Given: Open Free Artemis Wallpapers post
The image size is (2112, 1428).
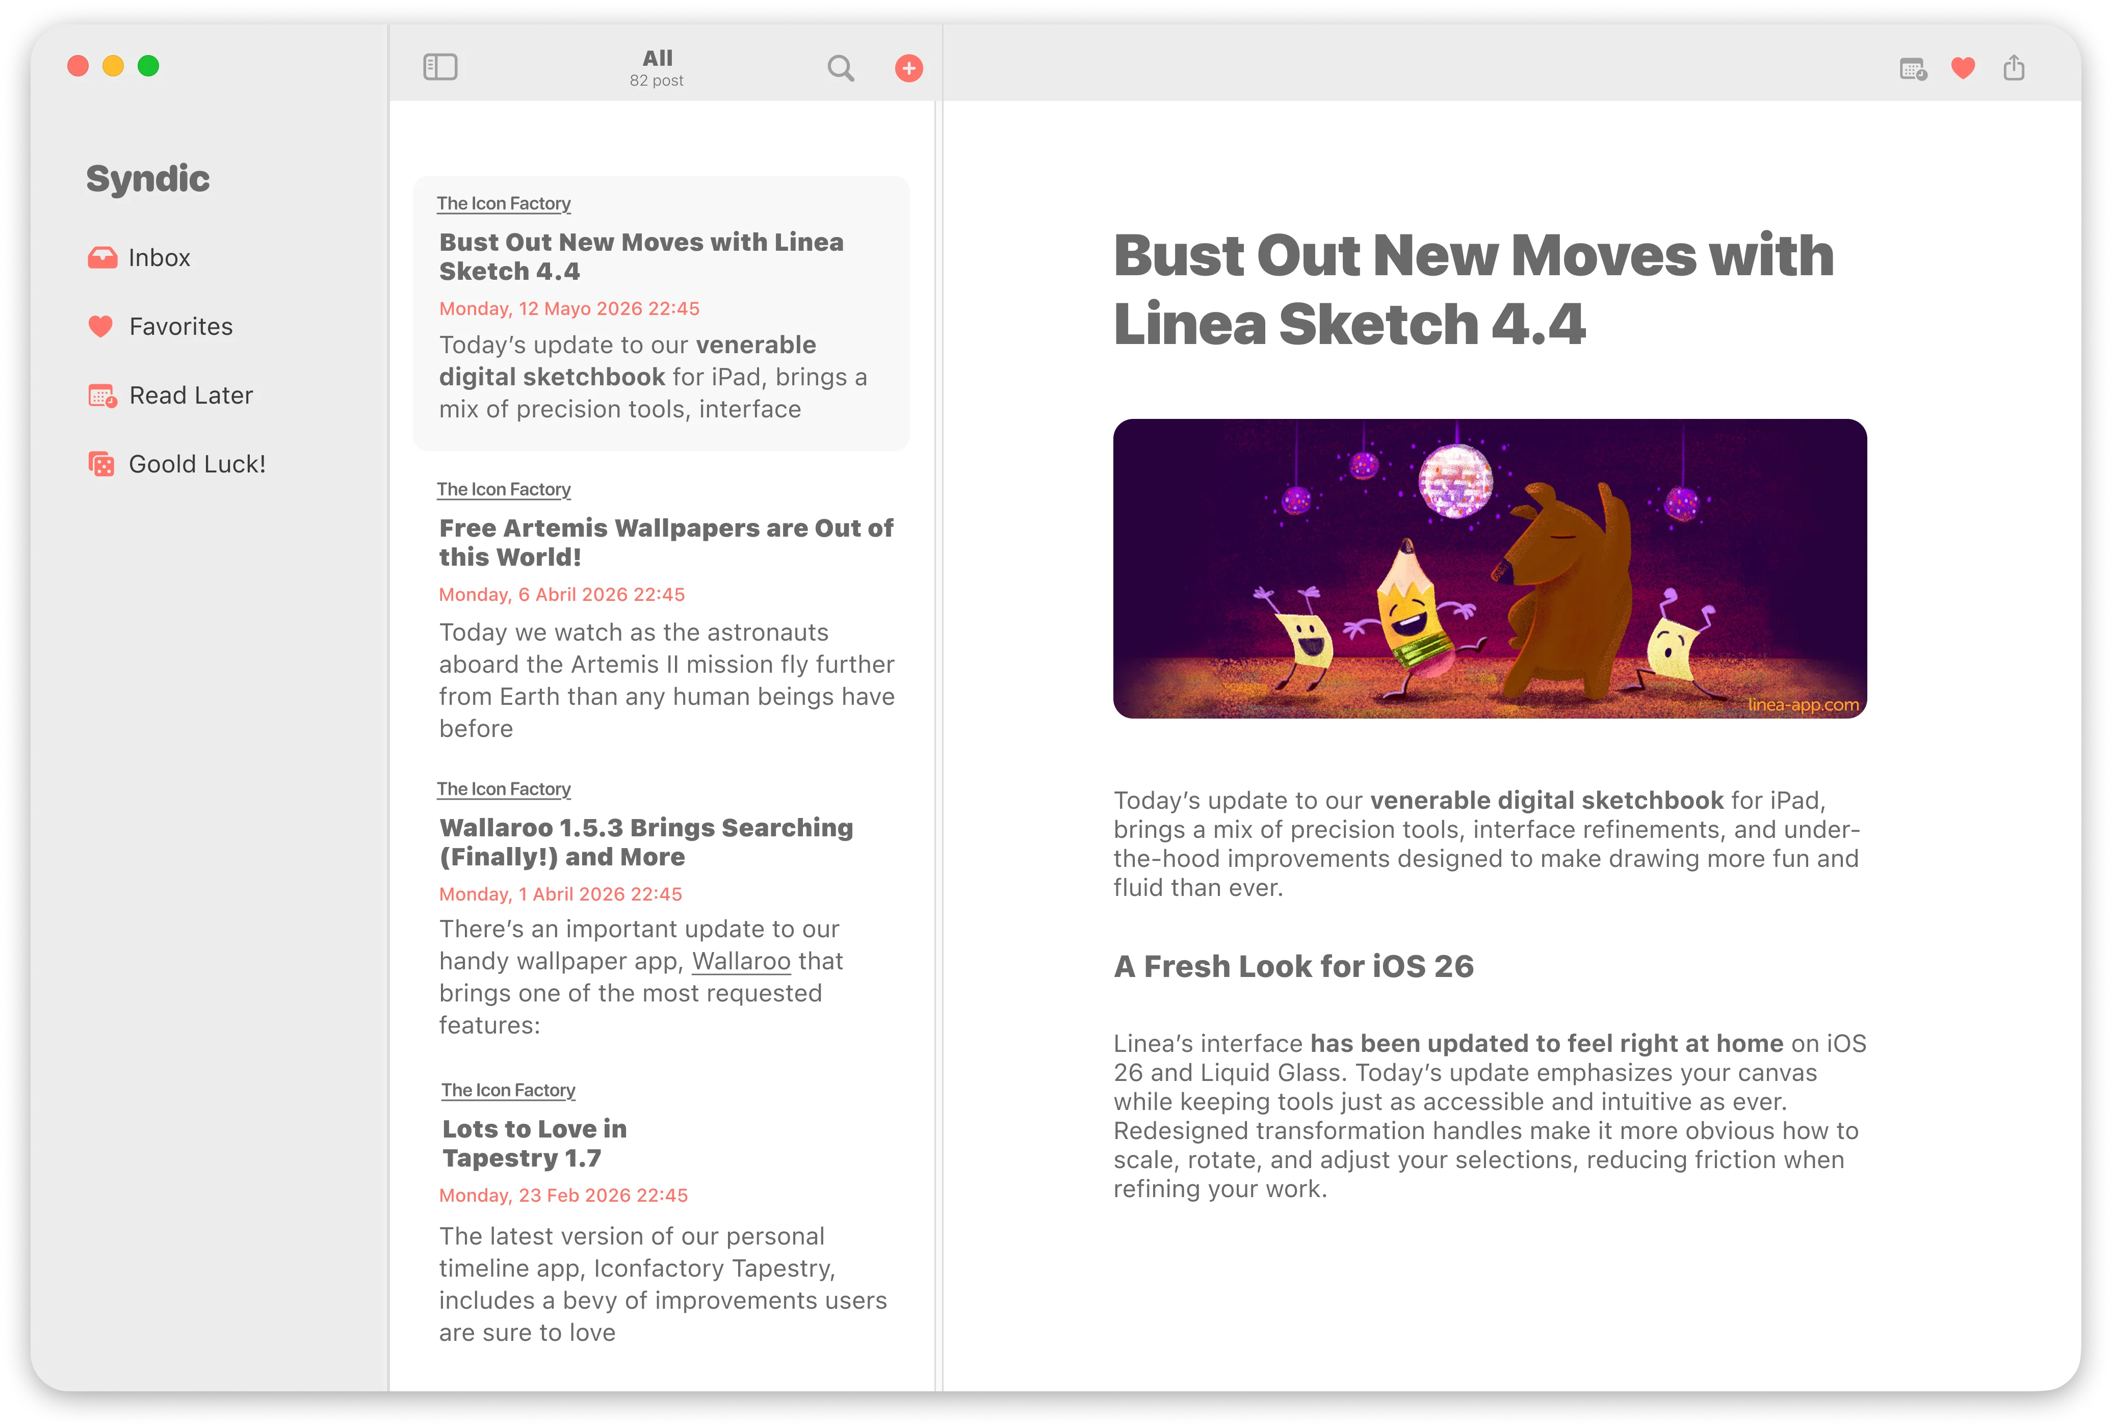Looking at the screenshot, I should (666, 542).
